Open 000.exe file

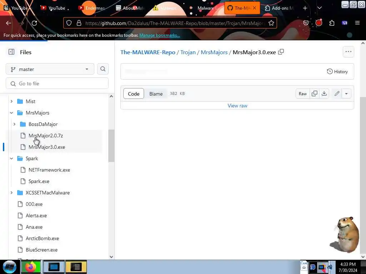pyautogui.click(x=34, y=204)
